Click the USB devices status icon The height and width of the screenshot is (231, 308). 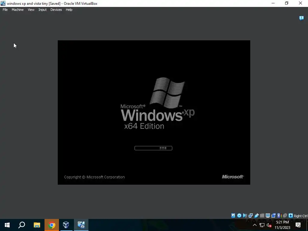pyautogui.click(x=256, y=215)
